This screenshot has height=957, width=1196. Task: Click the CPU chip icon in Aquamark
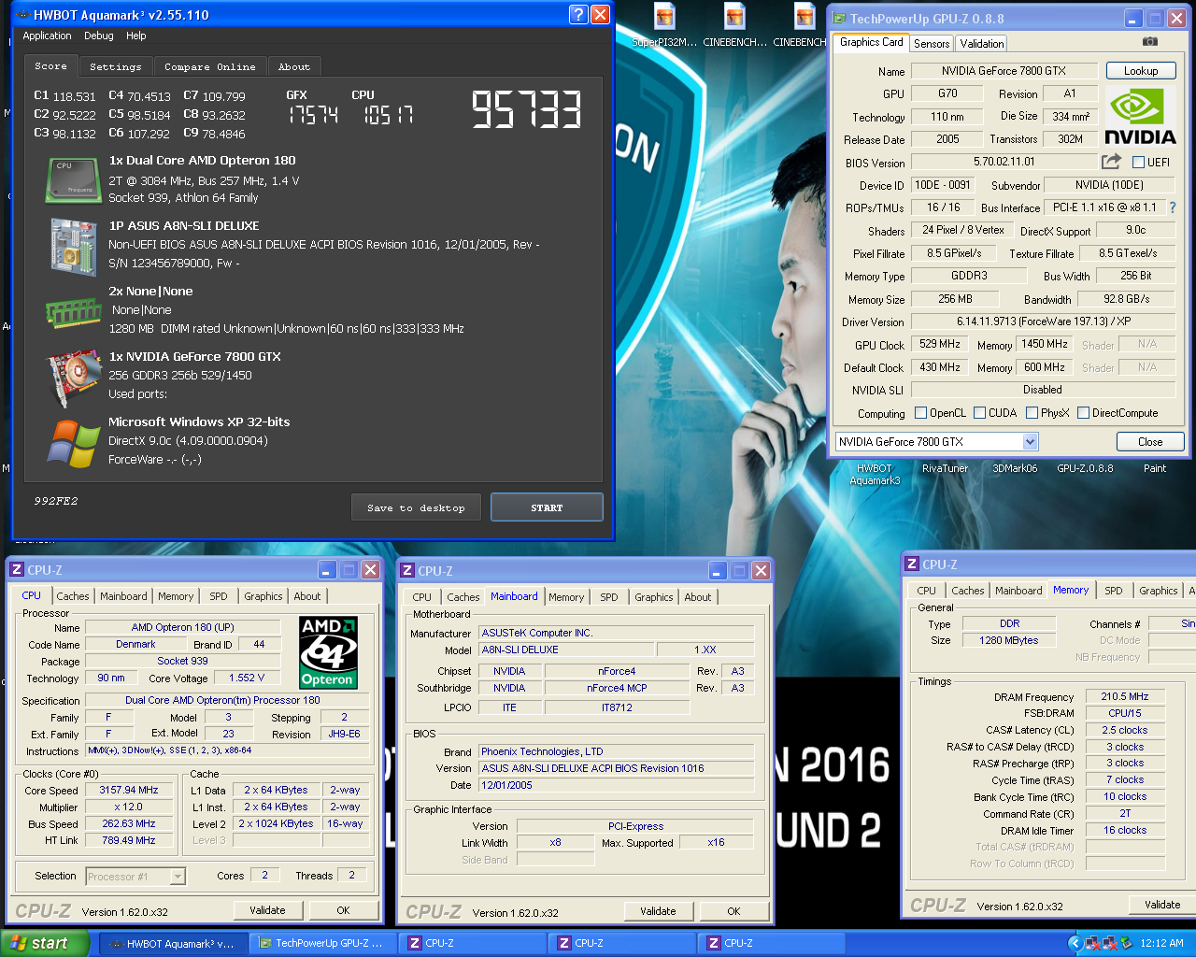[73, 179]
